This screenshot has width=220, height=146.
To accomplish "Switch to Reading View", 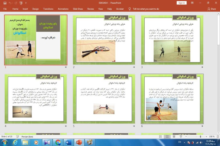I will pyautogui.click(x=173, y=136).
